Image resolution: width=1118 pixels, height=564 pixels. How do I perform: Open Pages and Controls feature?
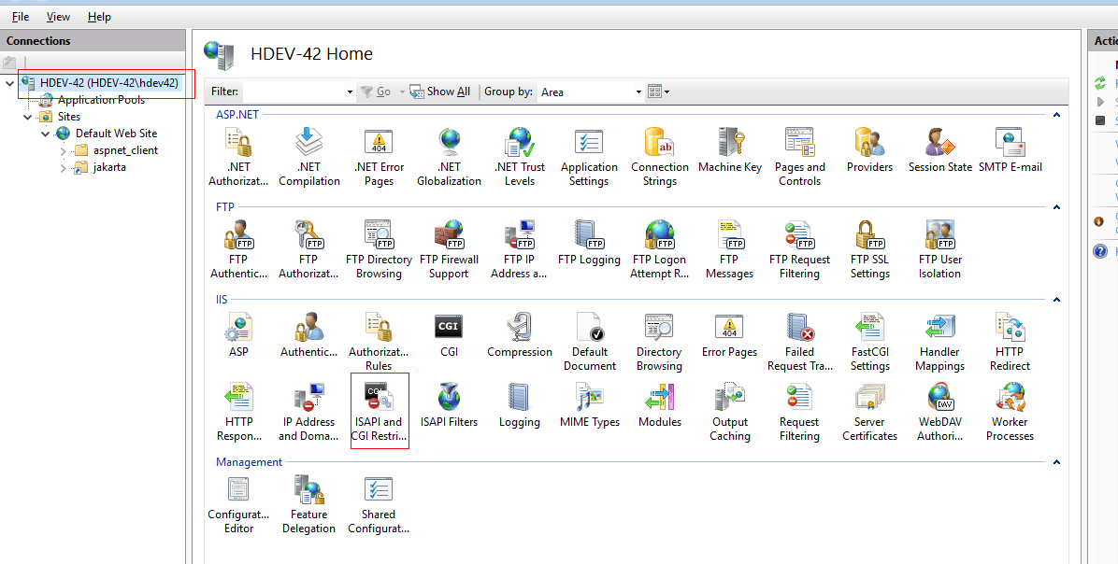coord(799,157)
